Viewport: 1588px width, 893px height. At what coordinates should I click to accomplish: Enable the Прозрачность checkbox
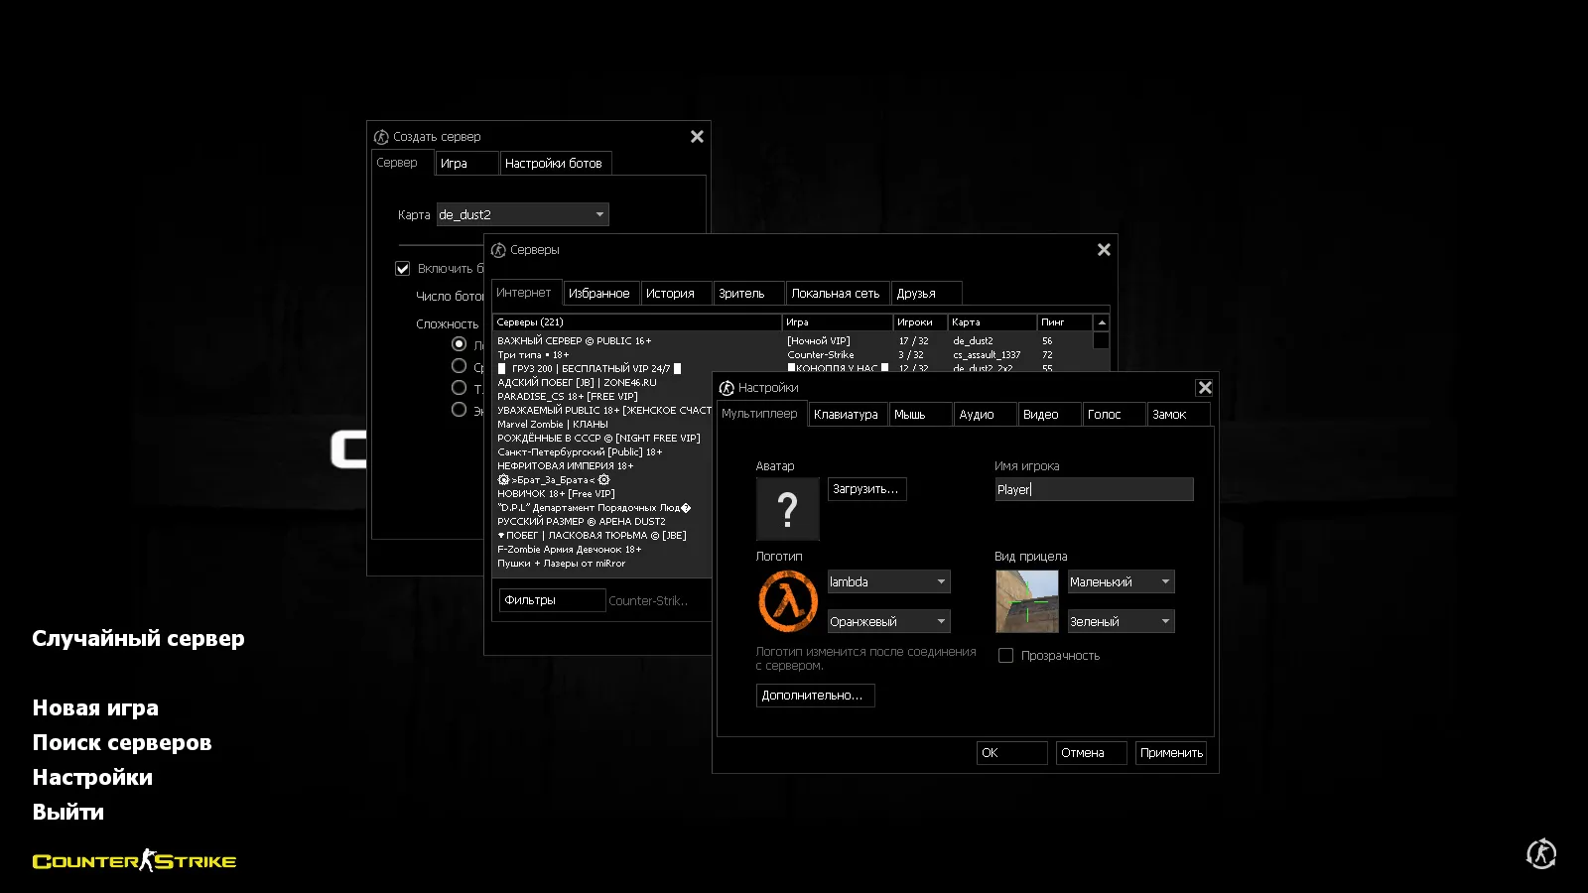point(1005,655)
